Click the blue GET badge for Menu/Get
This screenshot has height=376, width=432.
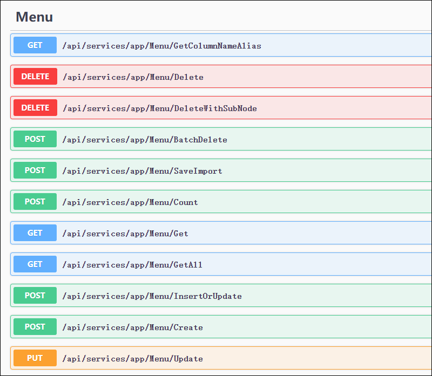point(35,233)
